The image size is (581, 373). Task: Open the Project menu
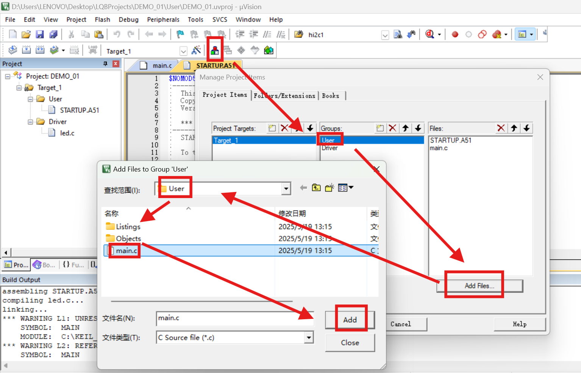(76, 20)
